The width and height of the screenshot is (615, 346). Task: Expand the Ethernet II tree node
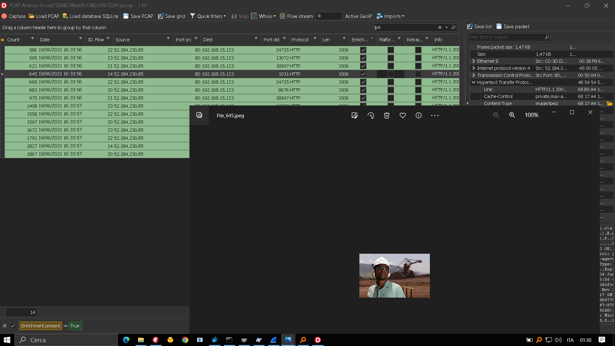473,61
